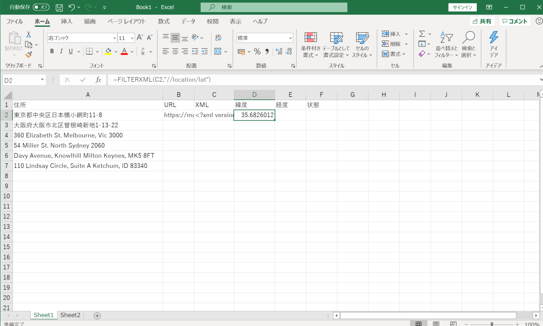Click the Increase Indent icon

tap(205, 51)
